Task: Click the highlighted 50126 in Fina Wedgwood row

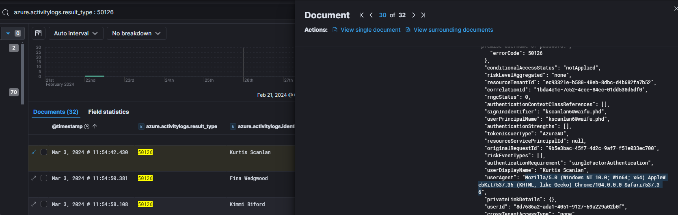Action: (x=145, y=178)
